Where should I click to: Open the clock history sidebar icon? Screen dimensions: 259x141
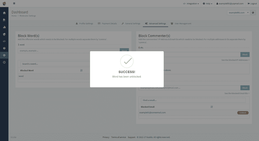tap(4, 62)
